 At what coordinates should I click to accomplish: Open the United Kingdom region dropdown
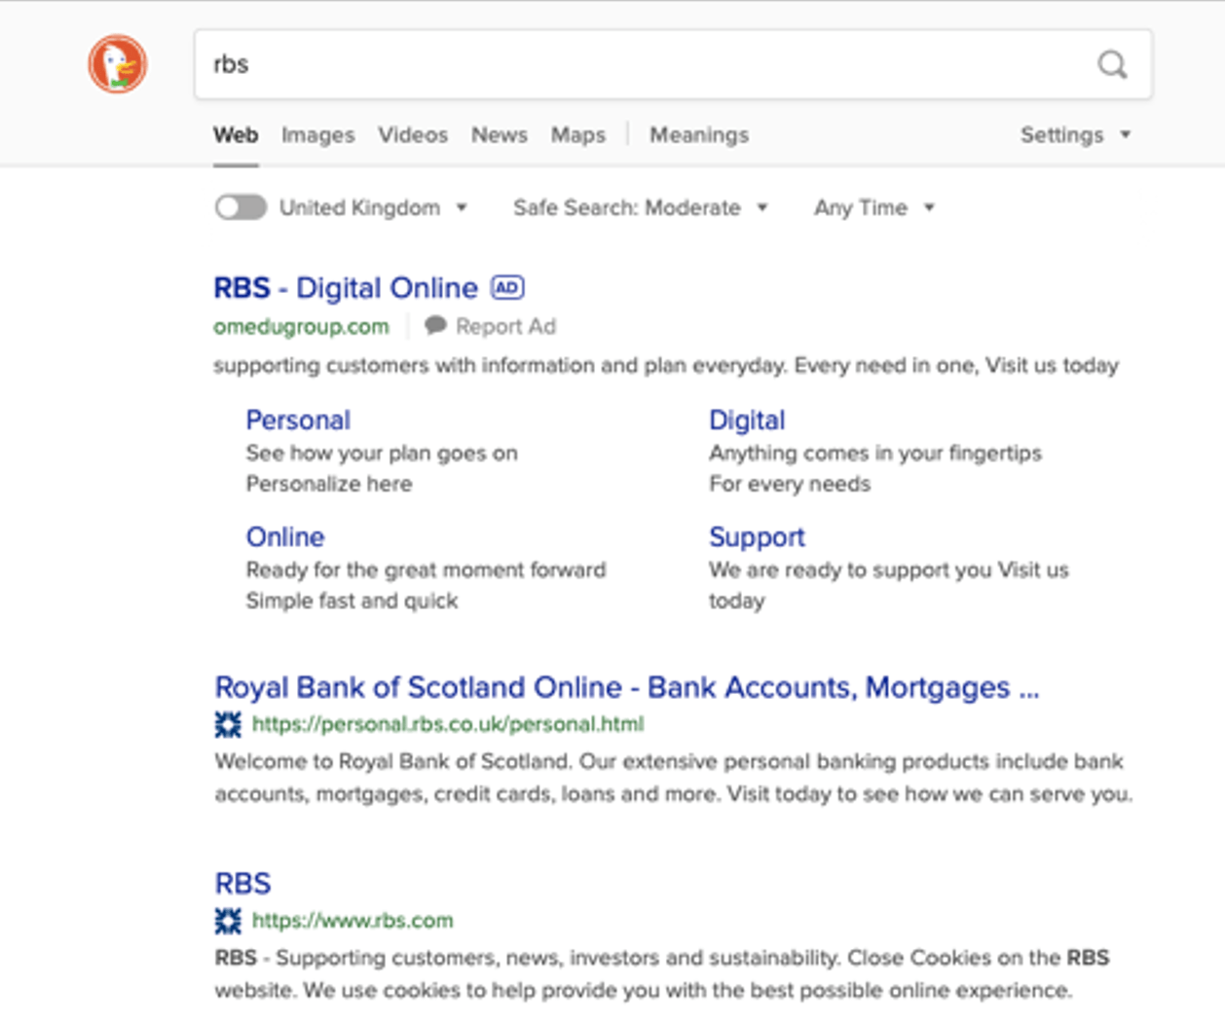374,207
